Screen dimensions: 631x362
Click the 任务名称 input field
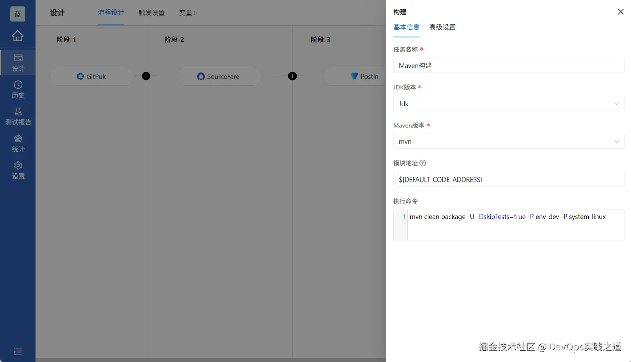509,65
